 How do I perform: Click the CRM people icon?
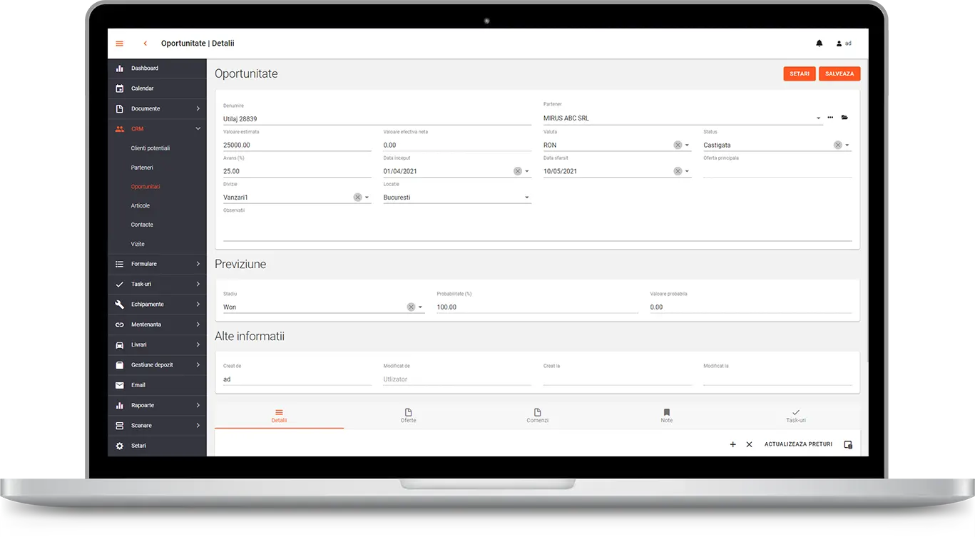coord(119,129)
